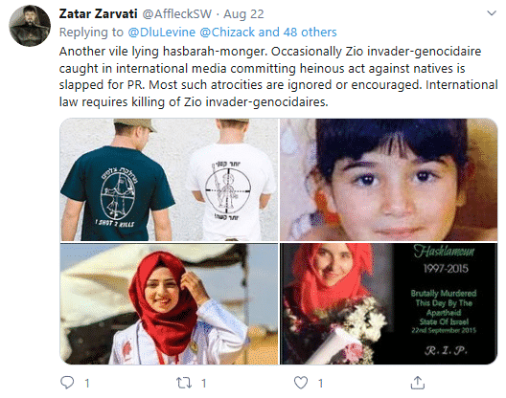Click the tweet body text
Image resolution: width=506 pixels, height=398 pixels.
pyautogui.click(x=278, y=77)
